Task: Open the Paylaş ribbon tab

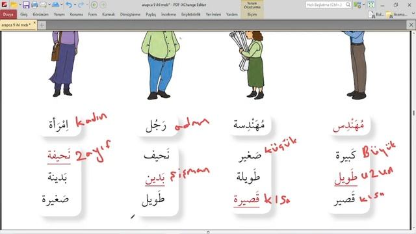Action: [x=151, y=14]
